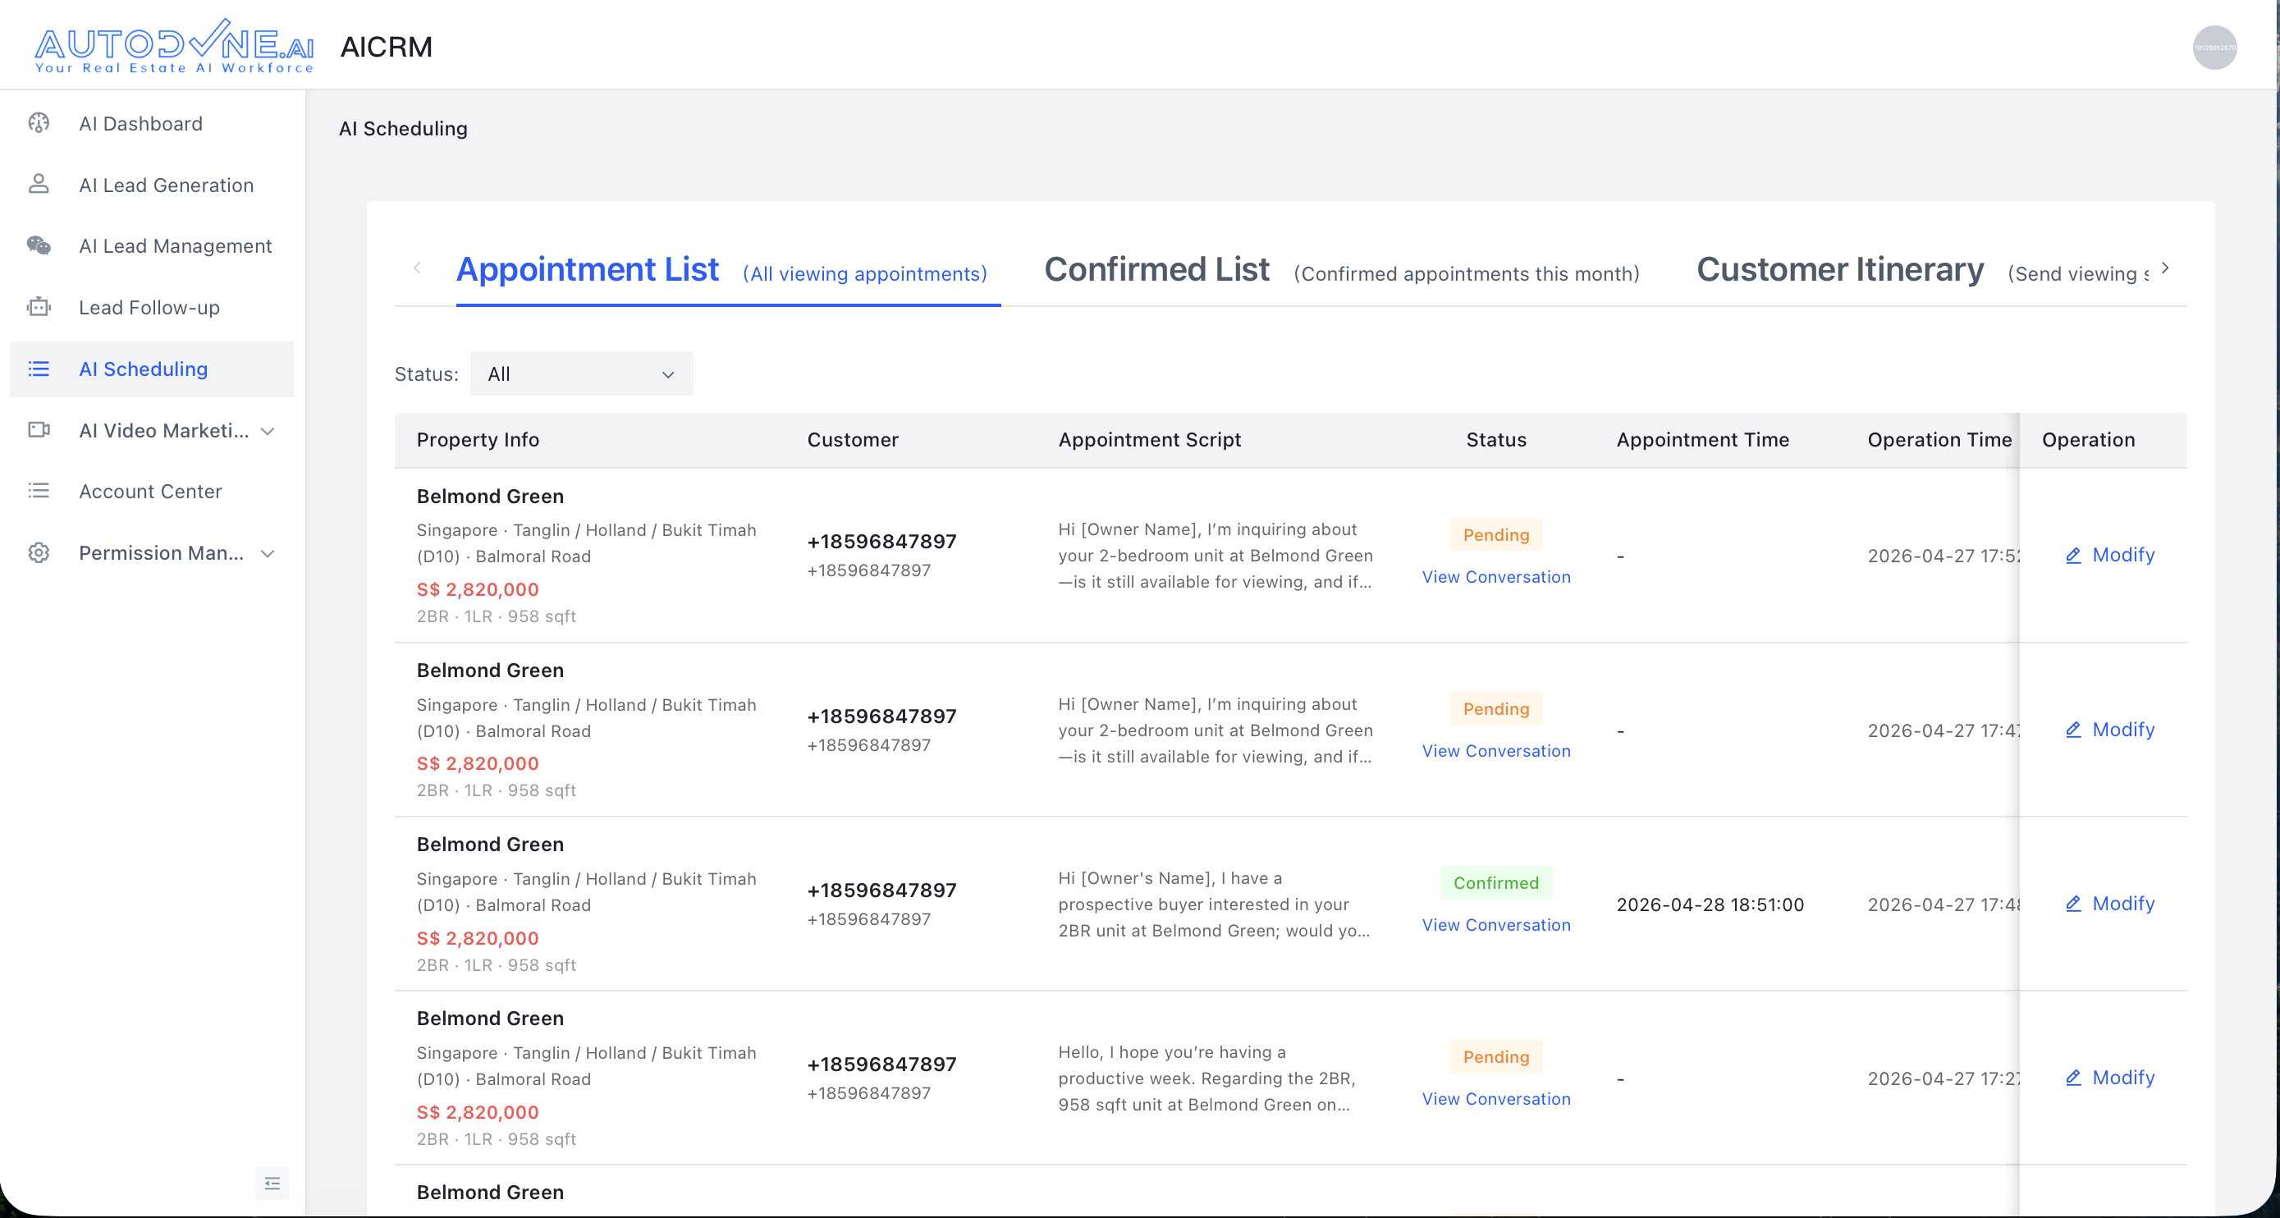
Task: Expand the Permission Management submenu chevron
Action: tap(268, 553)
